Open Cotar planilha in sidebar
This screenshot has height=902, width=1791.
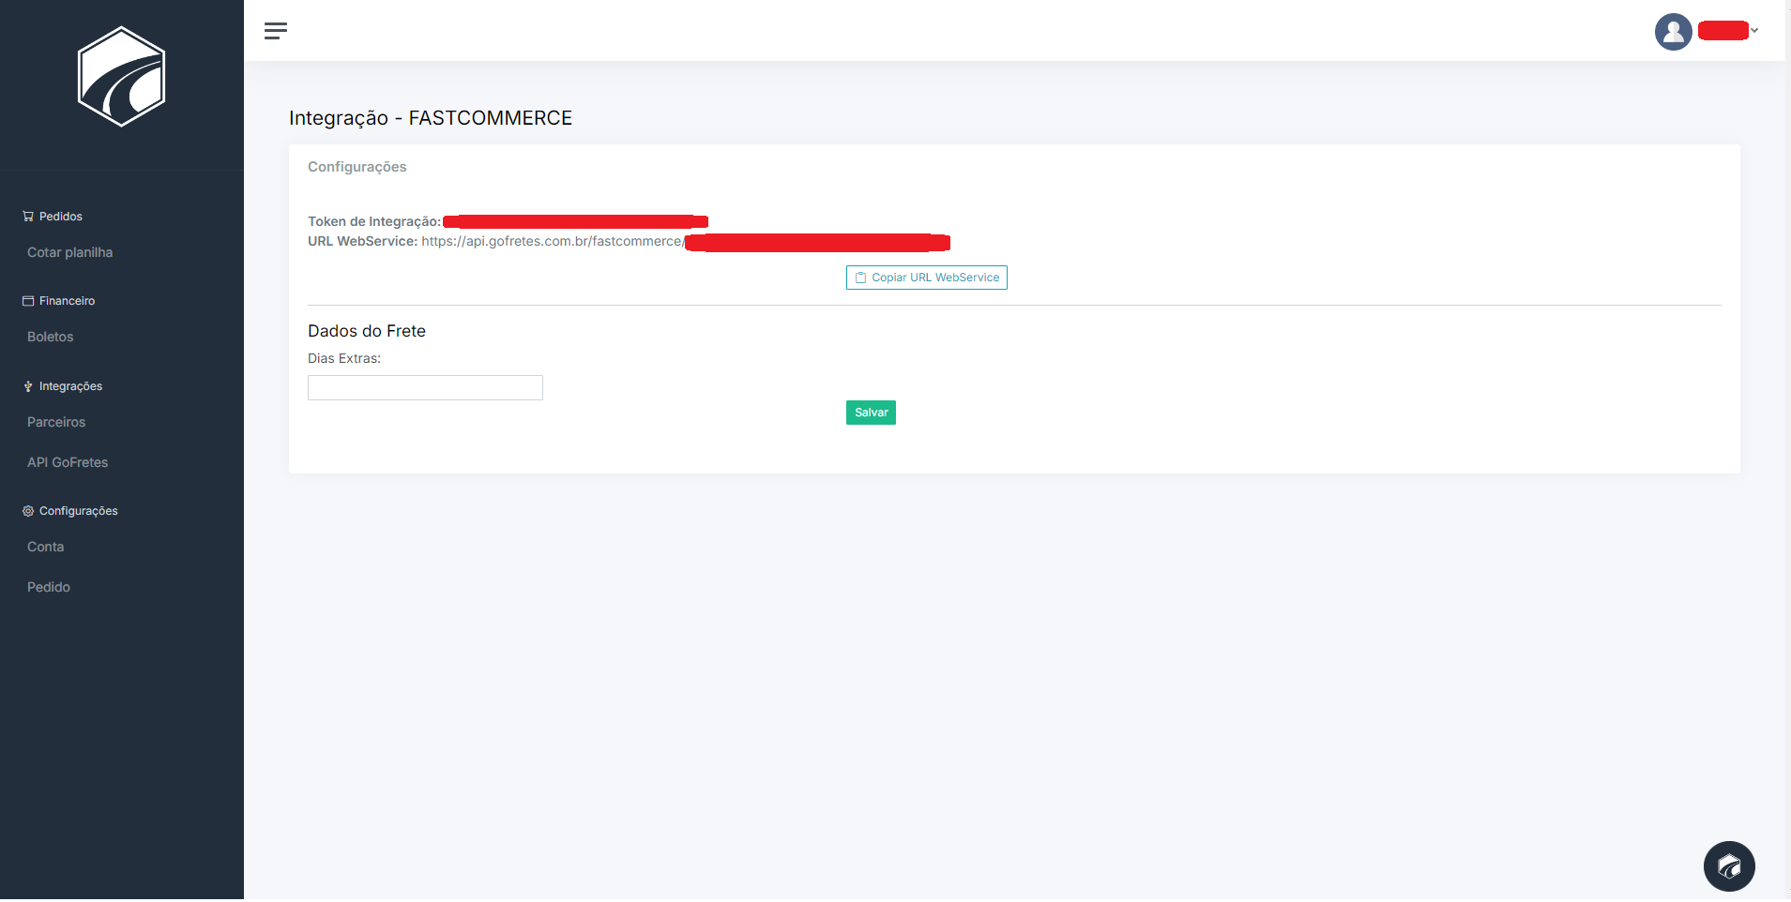tap(69, 252)
